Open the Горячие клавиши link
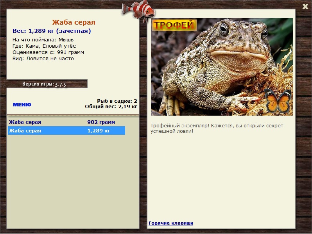The image size is (312, 234). (x=171, y=223)
